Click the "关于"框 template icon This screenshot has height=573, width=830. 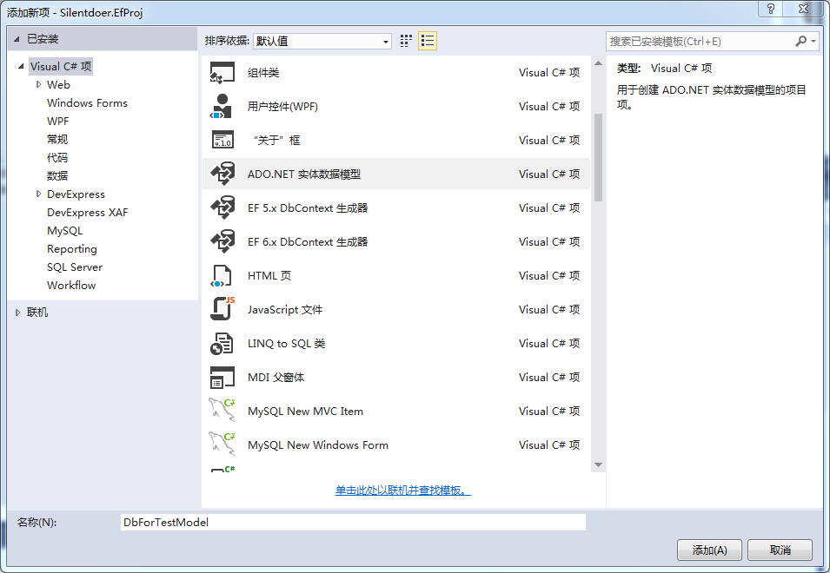click(222, 140)
